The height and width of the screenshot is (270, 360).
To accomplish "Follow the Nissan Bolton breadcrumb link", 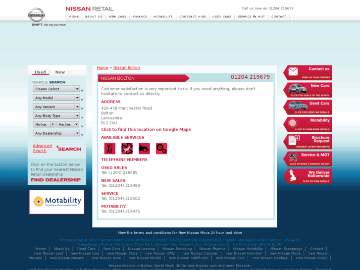I will pyautogui.click(x=127, y=67).
